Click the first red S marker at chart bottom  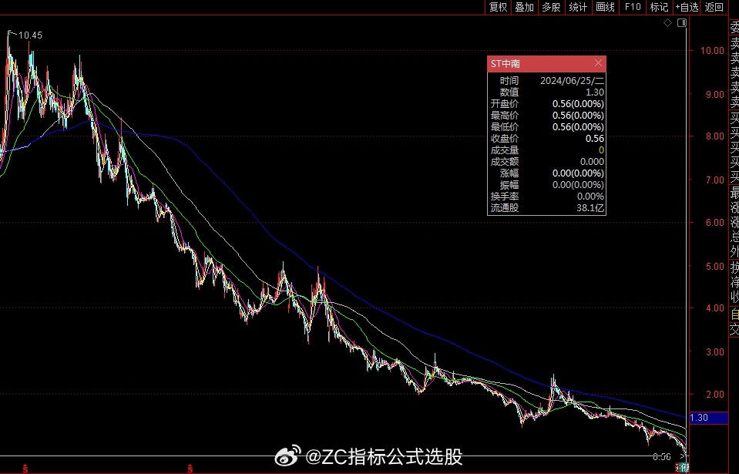tap(25, 469)
